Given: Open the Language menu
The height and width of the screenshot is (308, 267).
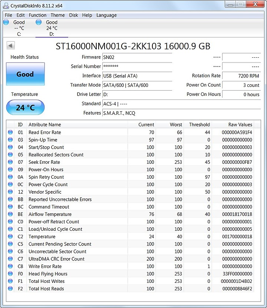Looking at the screenshot, I should pos(106,15).
